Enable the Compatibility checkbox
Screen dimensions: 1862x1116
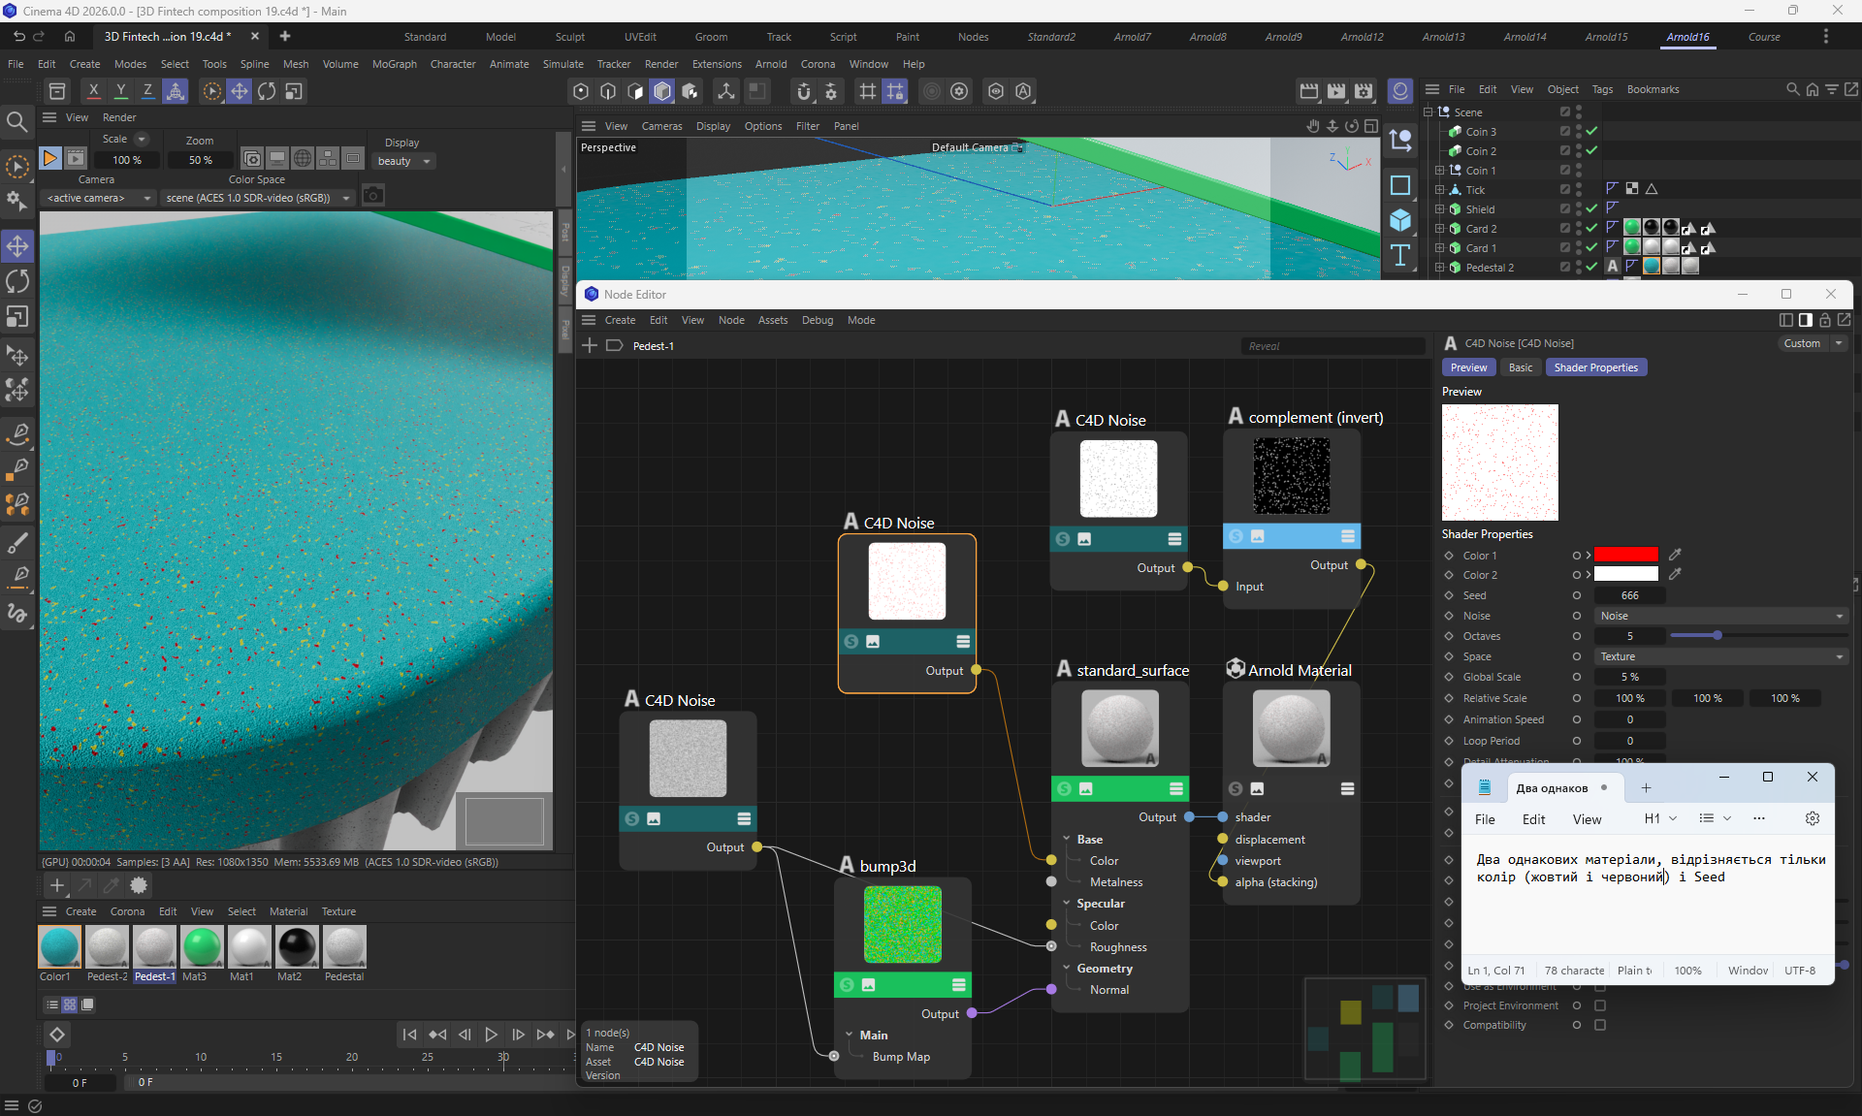coord(1600,1025)
